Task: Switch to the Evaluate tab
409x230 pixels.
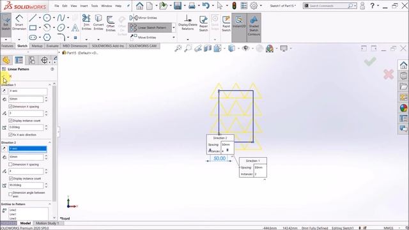Action: (52, 46)
